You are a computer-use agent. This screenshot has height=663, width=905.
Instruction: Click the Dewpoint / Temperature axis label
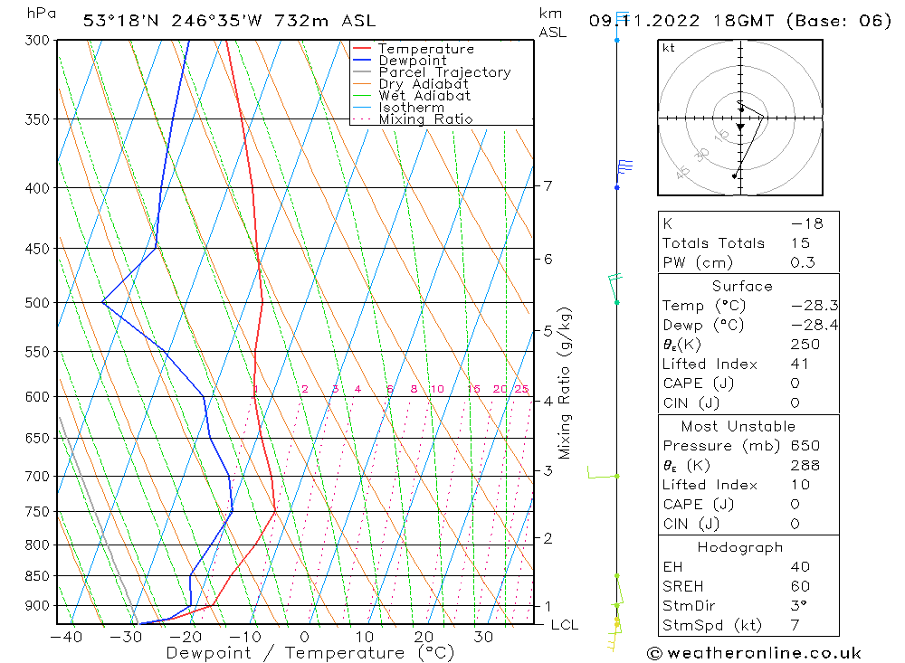click(x=310, y=653)
